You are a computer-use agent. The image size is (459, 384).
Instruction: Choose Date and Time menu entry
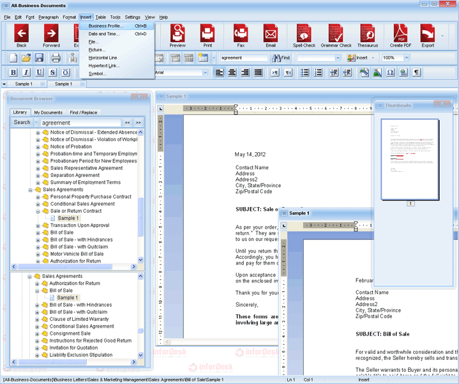117,34
